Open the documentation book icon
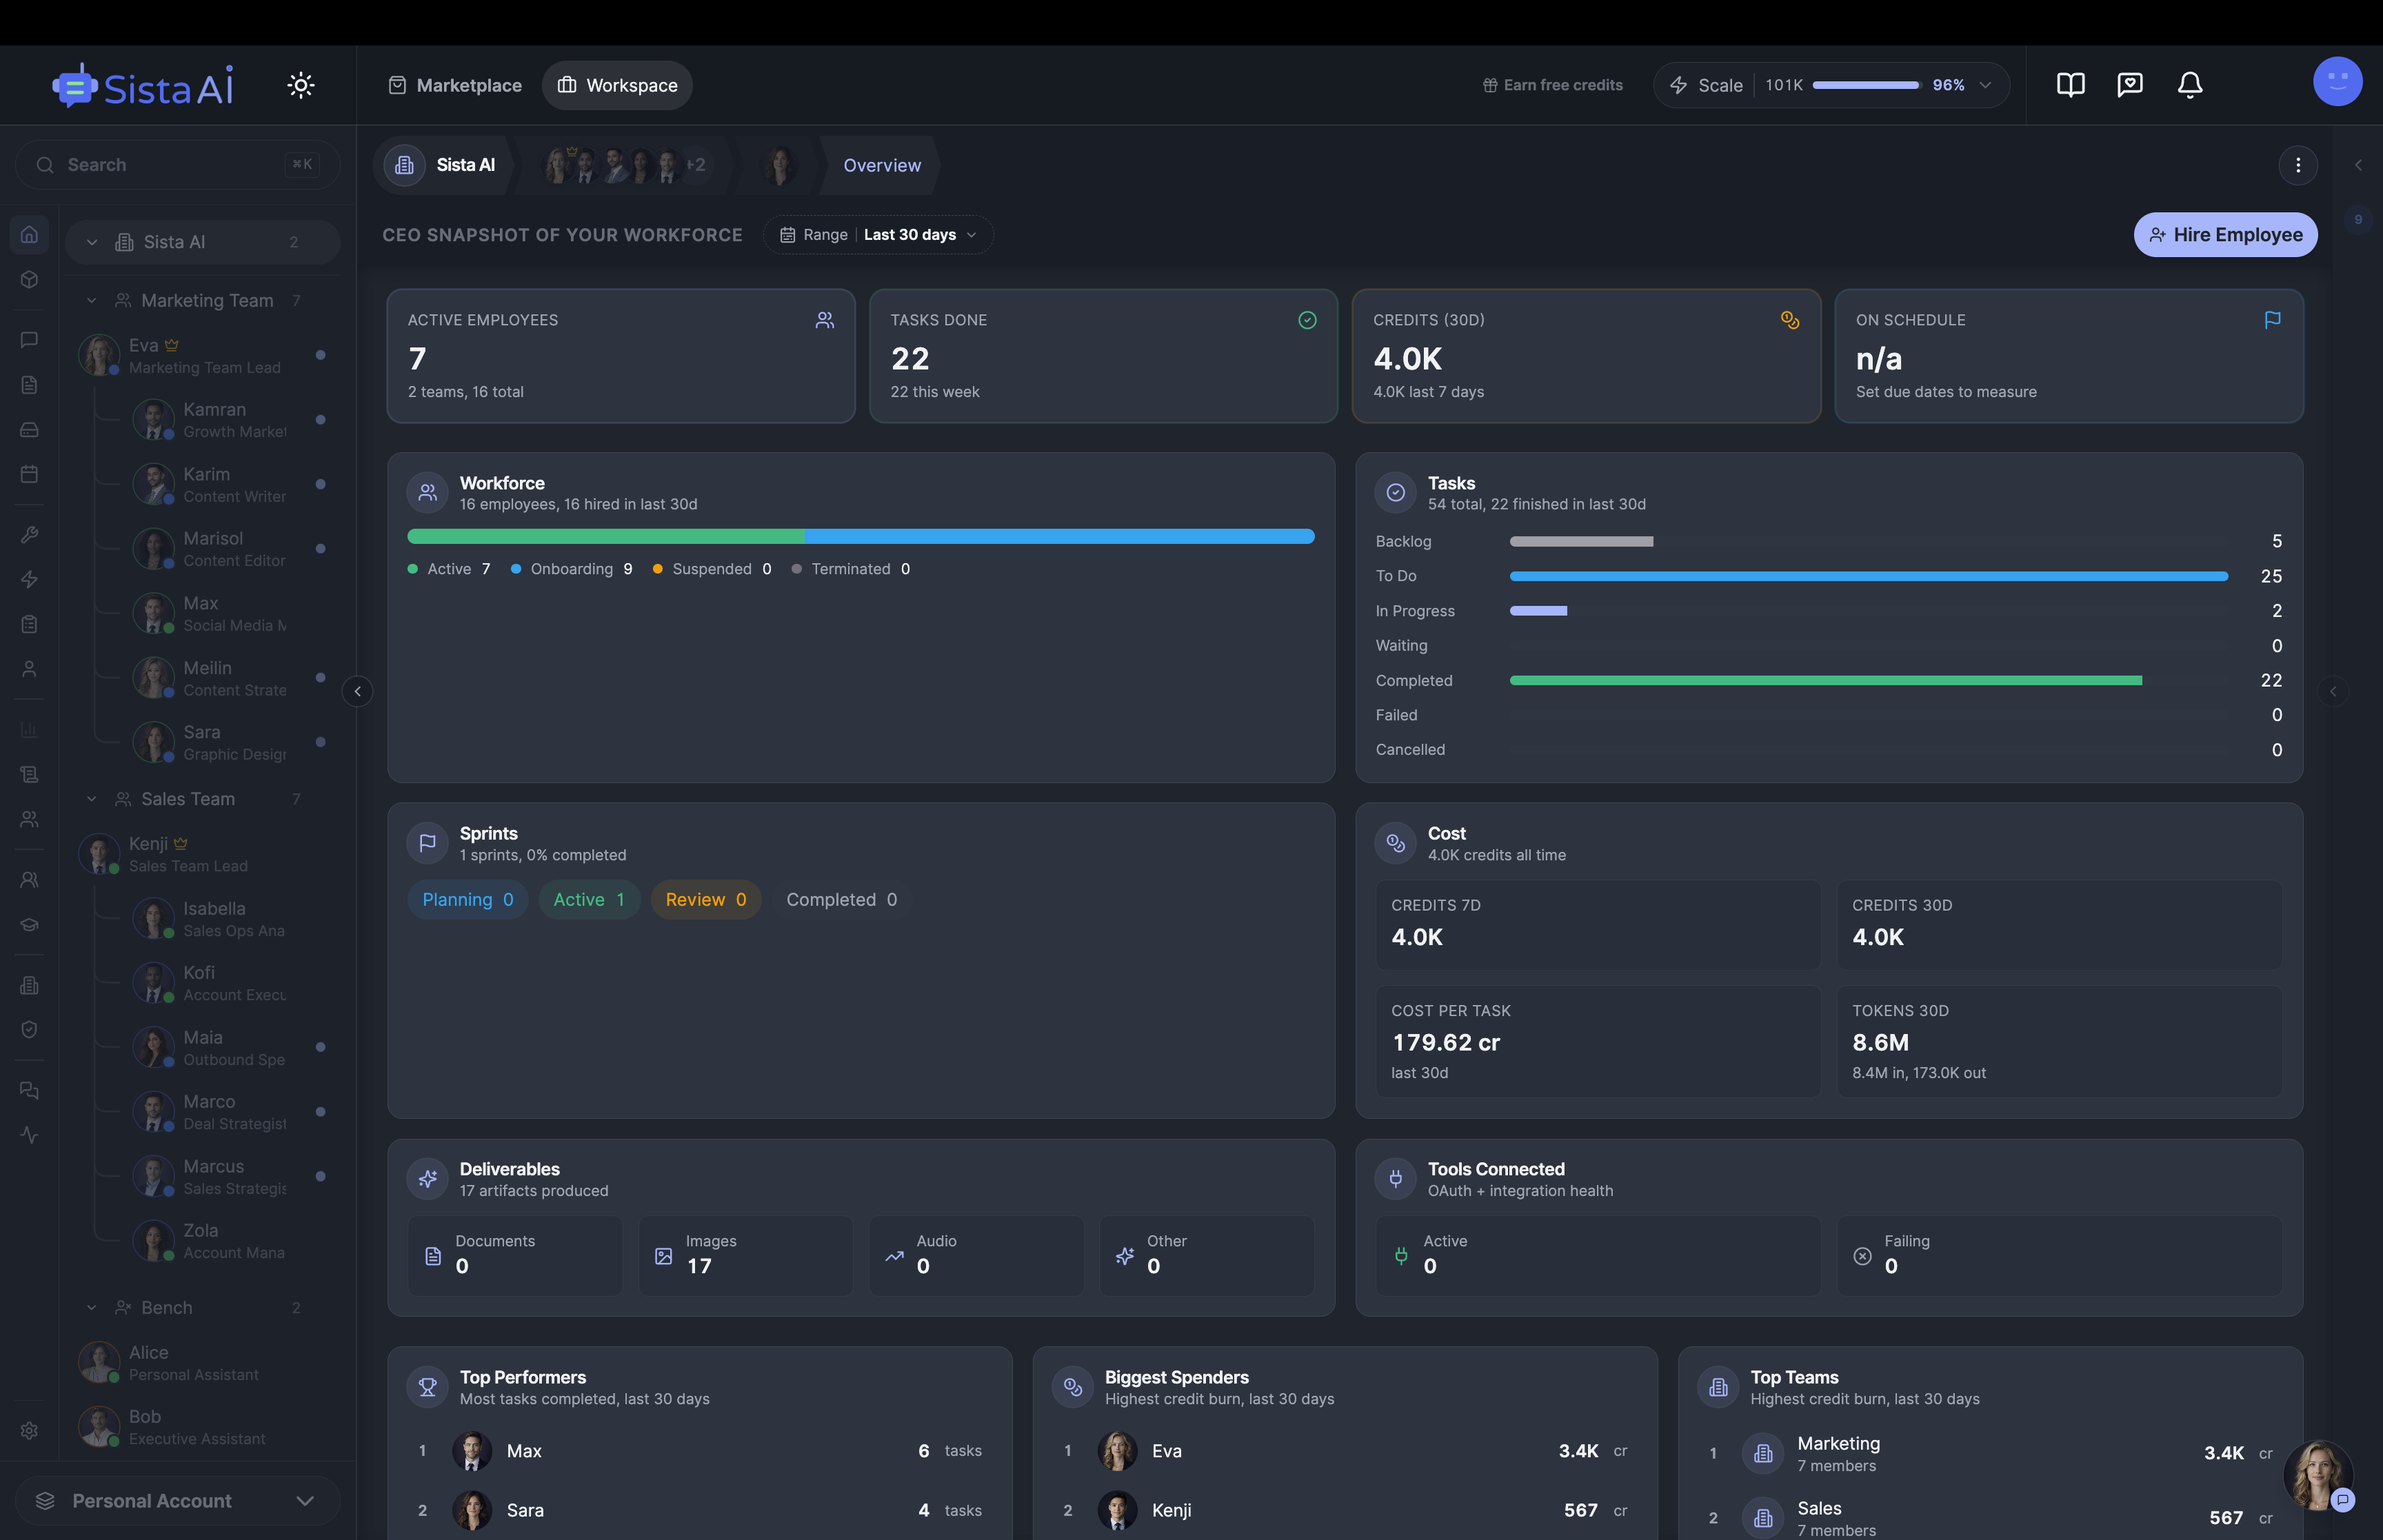Screen dimensions: 2383x1540 point(2070,85)
